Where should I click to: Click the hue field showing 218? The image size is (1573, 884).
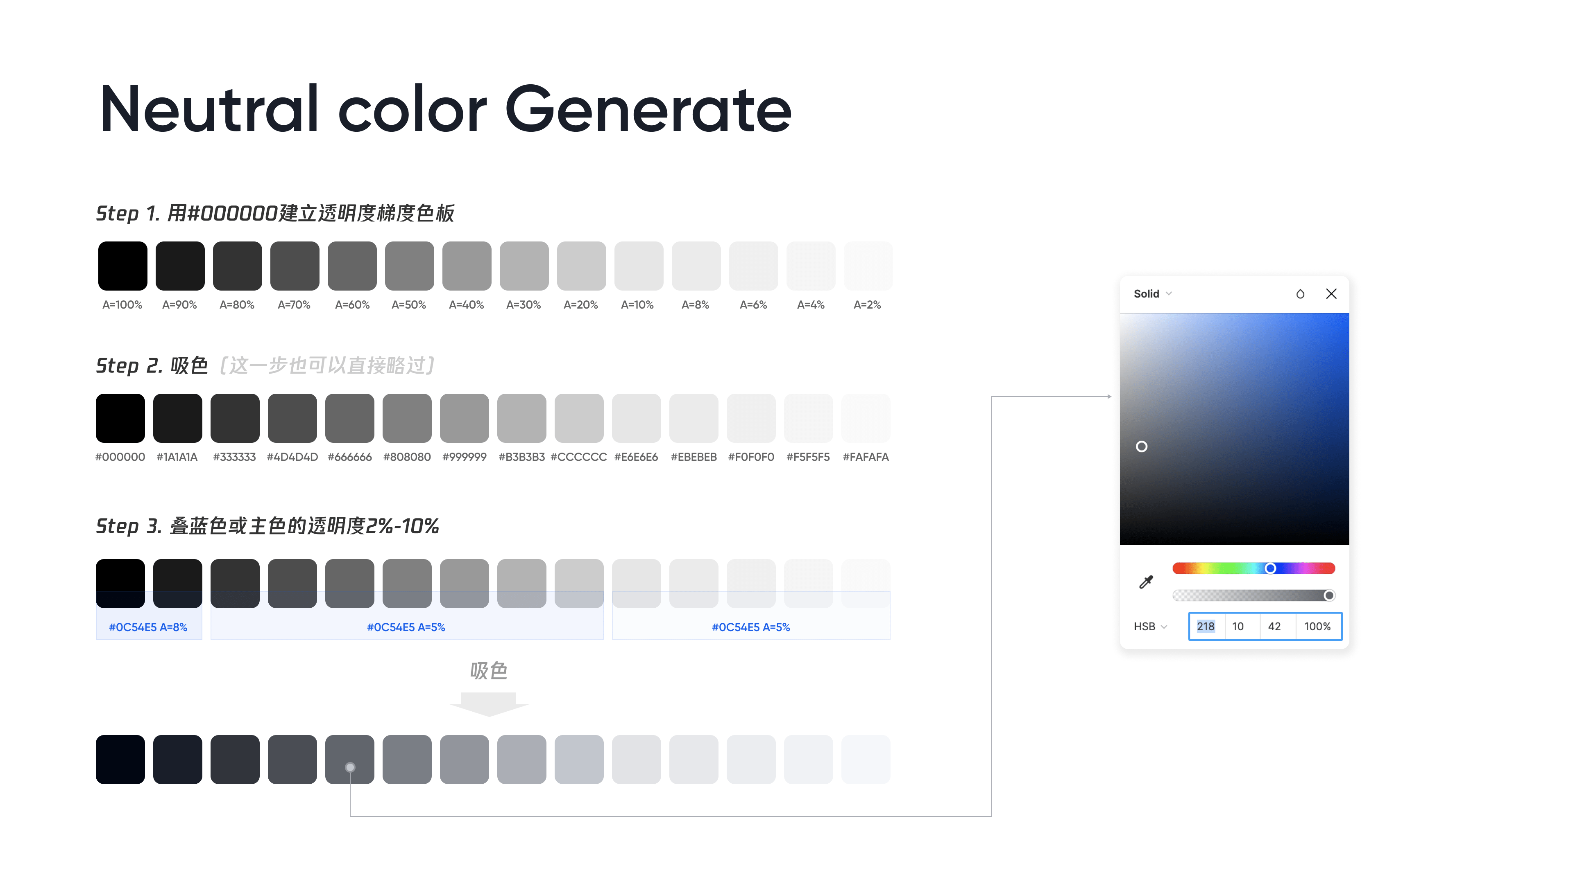(1206, 627)
